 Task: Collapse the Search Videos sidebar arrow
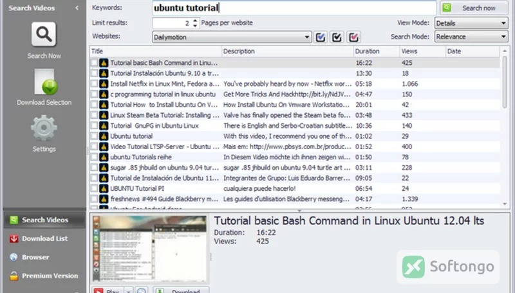77,8
